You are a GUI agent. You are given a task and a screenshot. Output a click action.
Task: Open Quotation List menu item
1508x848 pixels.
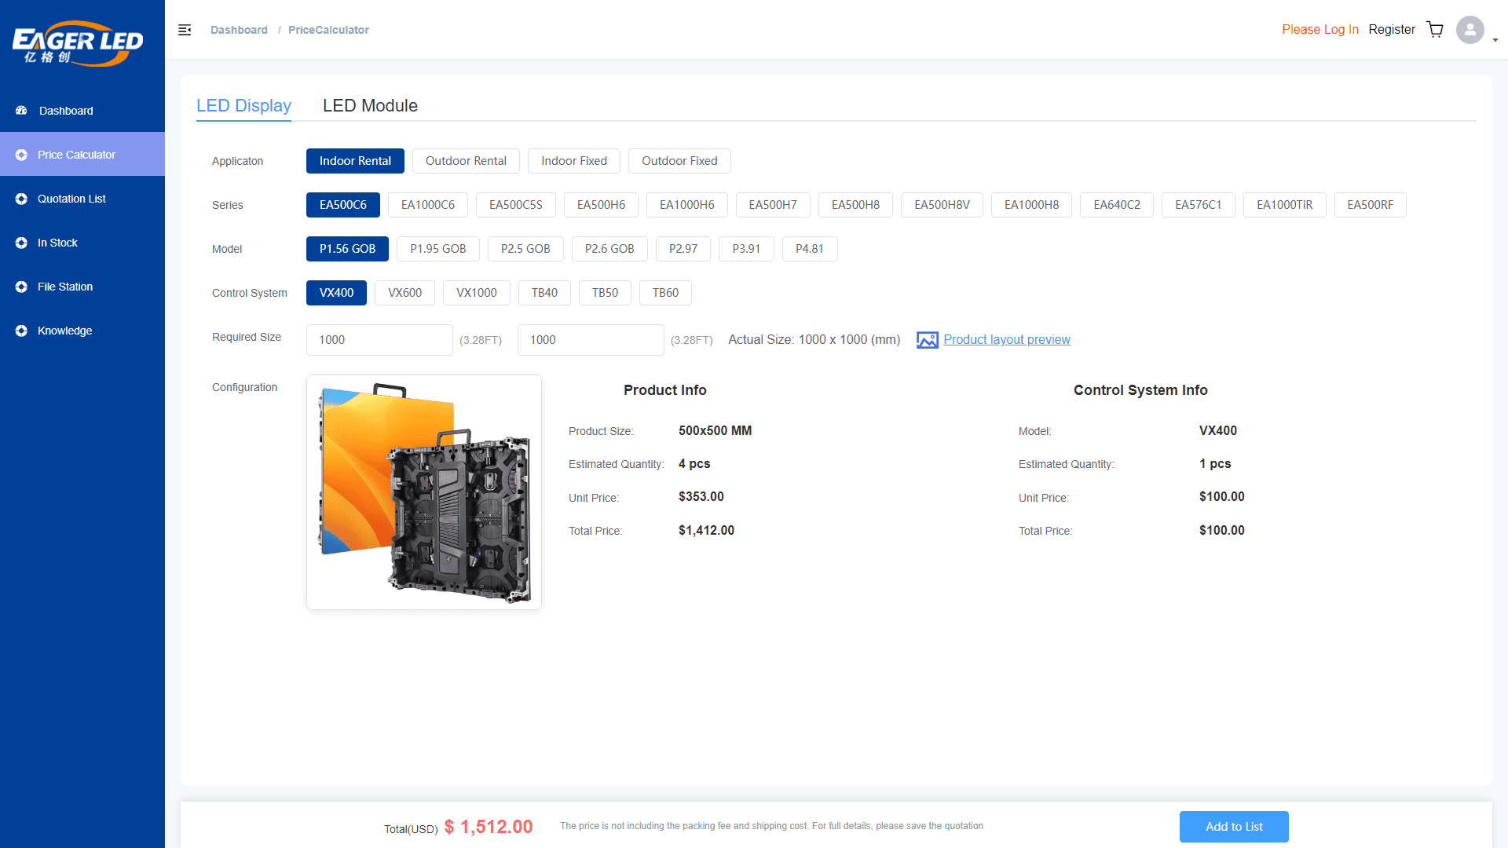pos(82,199)
